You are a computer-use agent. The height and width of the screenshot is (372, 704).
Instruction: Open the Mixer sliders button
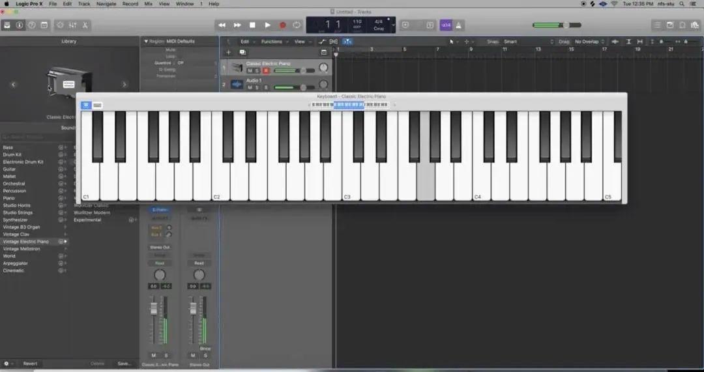tap(73, 25)
